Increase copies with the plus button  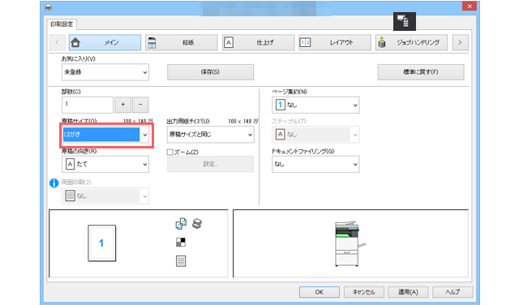[x=122, y=105]
